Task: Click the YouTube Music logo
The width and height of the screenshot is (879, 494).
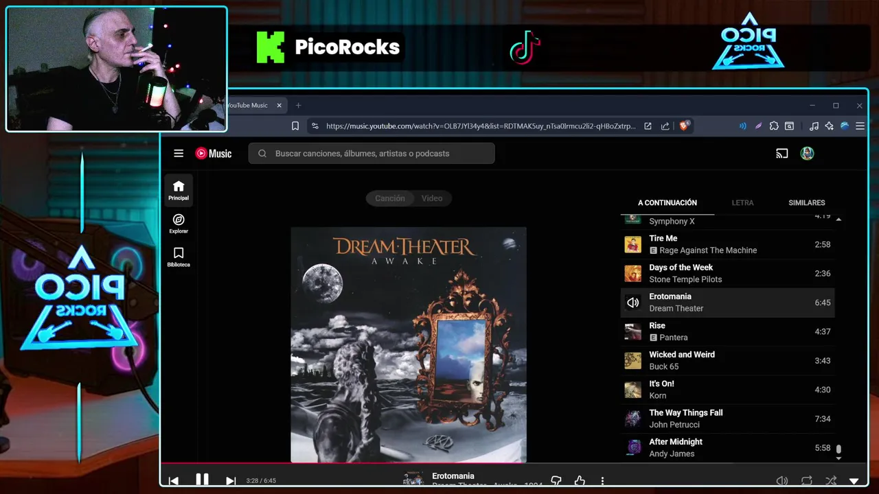Action: coord(214,154)
